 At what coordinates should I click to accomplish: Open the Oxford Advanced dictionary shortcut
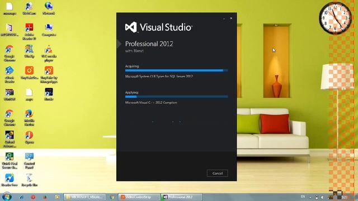point(10,139)
